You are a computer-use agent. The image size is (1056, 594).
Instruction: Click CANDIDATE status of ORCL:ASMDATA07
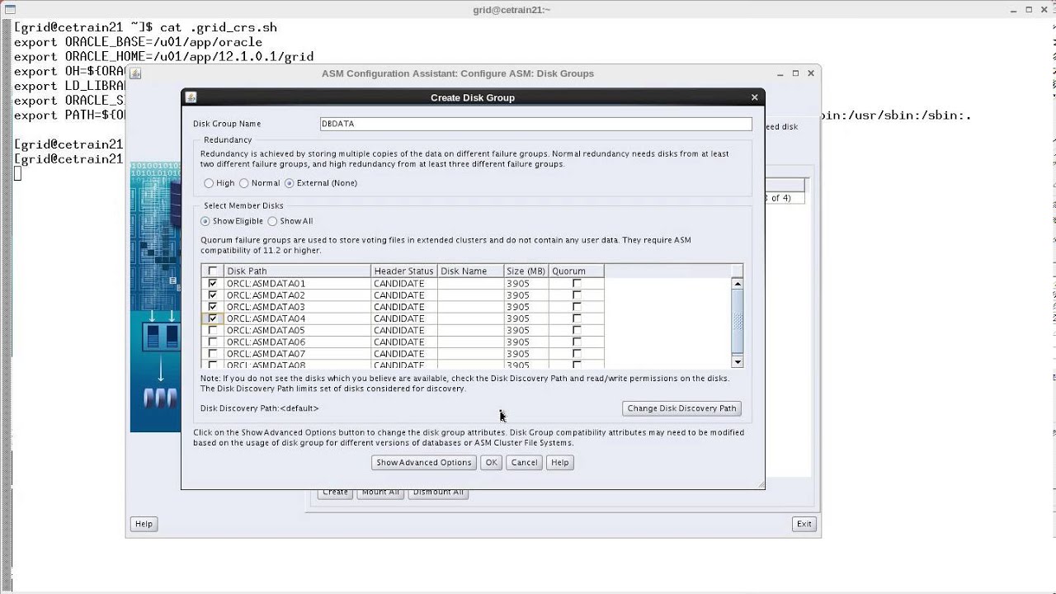pyautogui.click(x=404, y=353)
